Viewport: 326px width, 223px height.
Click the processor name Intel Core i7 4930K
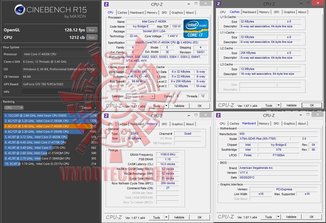(154, 21)
